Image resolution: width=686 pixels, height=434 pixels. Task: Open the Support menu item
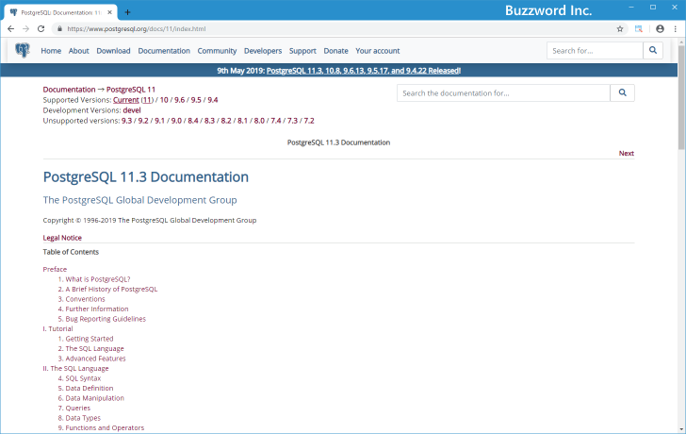(302, 51)
